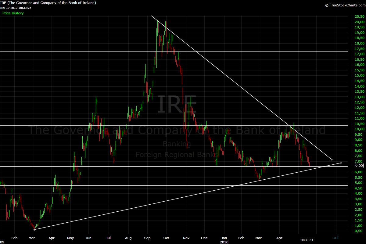The height and width of the screenshot is (244, 366).
Task: Click the 15,50 price axis label
Action: click(359, 70)
